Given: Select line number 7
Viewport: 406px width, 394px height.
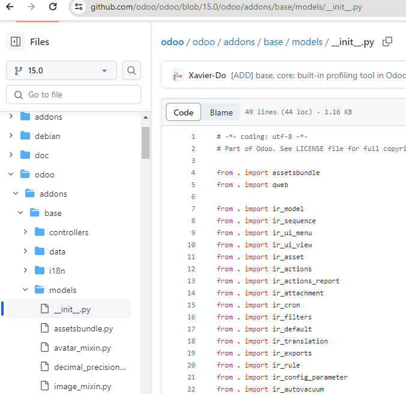Looking at the screenshot, I should click(x=193, y=209).
